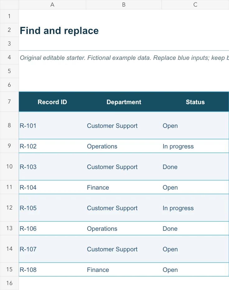Image resolution: width=229 pixels, height=290 pixels.
Task: Select R-102's In progress status cell
Action: [195, 146]
